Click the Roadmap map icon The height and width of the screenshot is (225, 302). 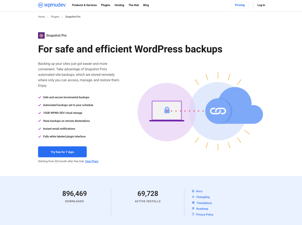point(193,209)
